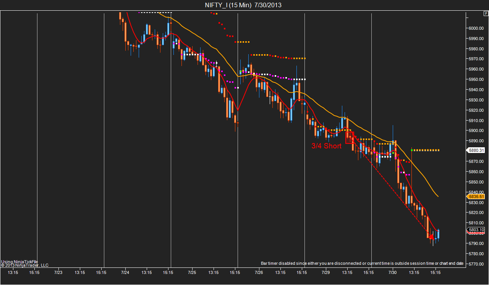Click the 5920.00 price axis label
This screenshot has width=489, height=285.
coord(476,111)
